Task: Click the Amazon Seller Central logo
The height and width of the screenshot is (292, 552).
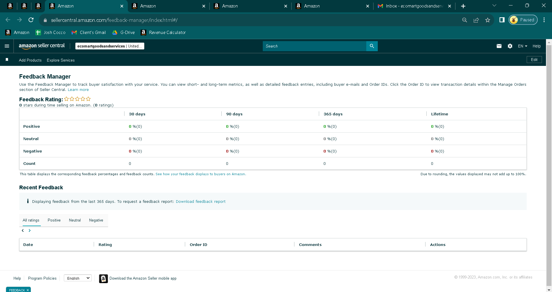Action: (42, 46)
